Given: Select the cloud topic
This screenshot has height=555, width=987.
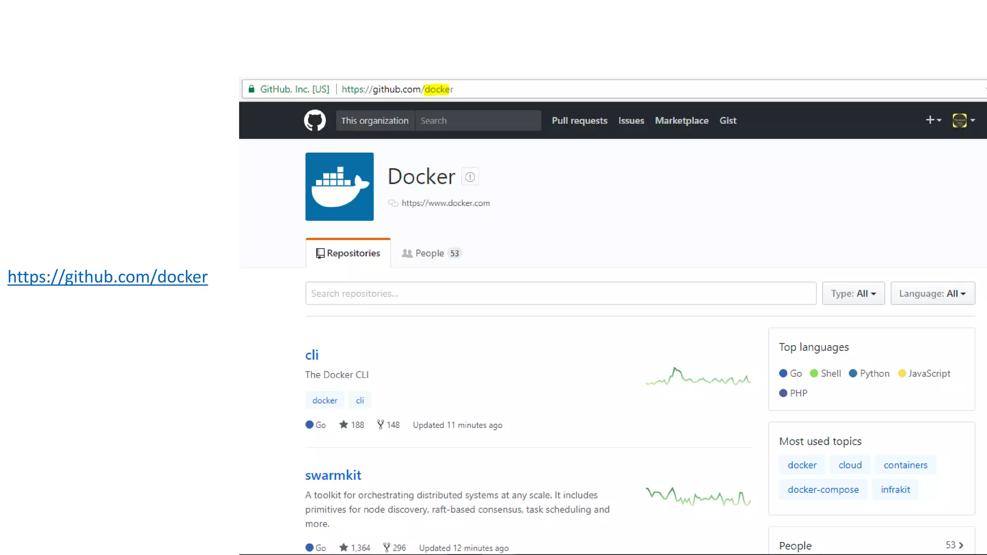Looking at the screenshot, I should click(850, 465).
